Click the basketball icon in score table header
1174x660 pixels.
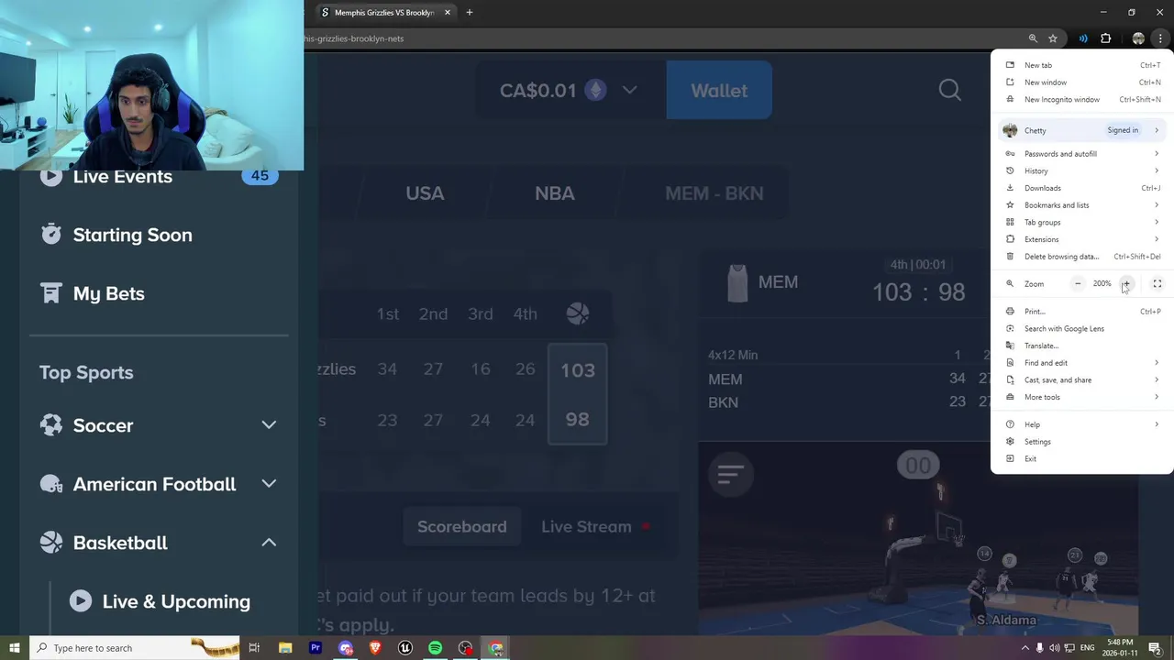pyautogui.click(x=578, y=313)
